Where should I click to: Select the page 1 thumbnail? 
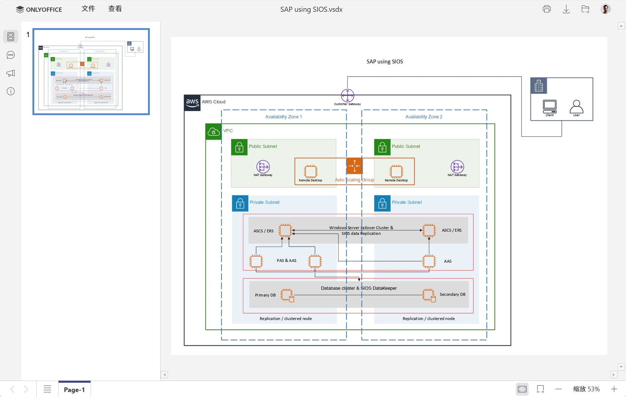(91, 71)
